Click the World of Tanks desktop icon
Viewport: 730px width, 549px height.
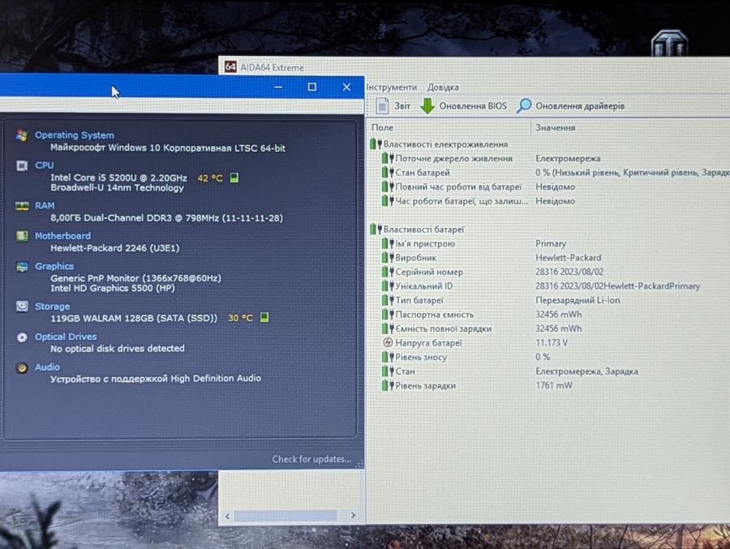[669, 43]
